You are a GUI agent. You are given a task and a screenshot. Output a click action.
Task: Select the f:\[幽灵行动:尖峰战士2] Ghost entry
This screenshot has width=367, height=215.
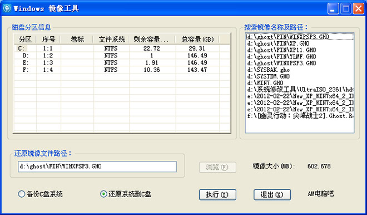[300, 116]
